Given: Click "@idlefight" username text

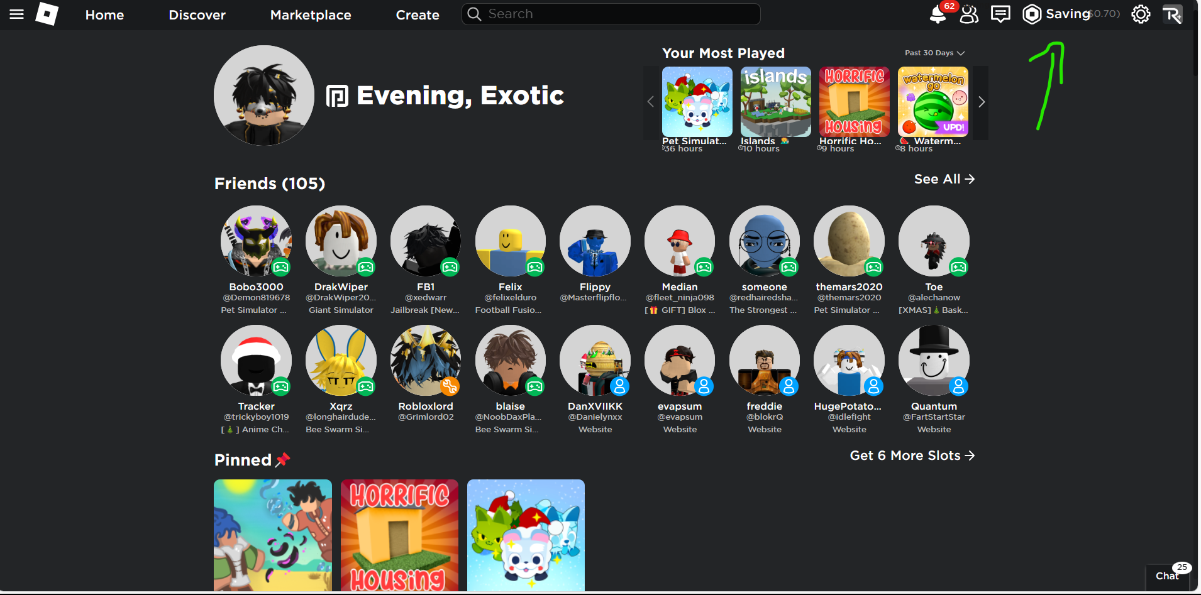Looking at the screenshot, I should [850, 417].
